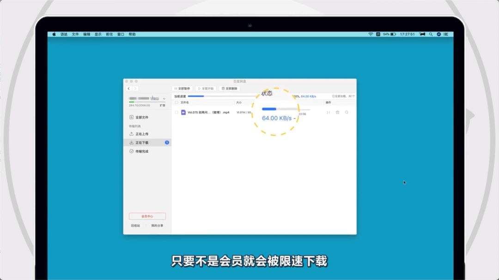Screen dimensions: 499x280
Task: Check the box for Vol.075 mp4 row
Action: click(x=176, y=113)
